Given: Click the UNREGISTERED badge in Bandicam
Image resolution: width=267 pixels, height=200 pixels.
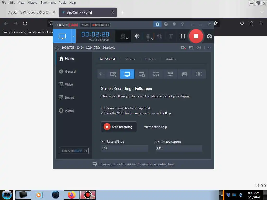Looking at the screenshot, I should (101, 25).
